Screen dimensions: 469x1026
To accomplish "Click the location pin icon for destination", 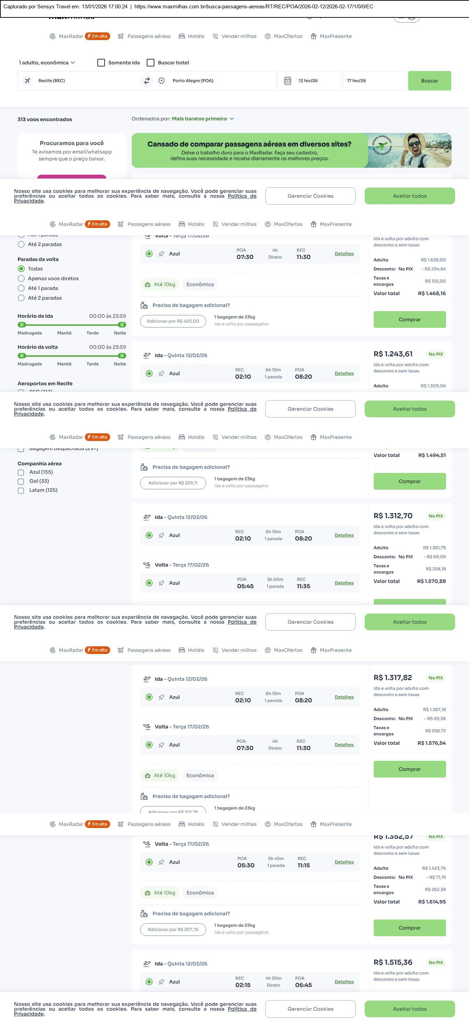I will click(162, 81).
